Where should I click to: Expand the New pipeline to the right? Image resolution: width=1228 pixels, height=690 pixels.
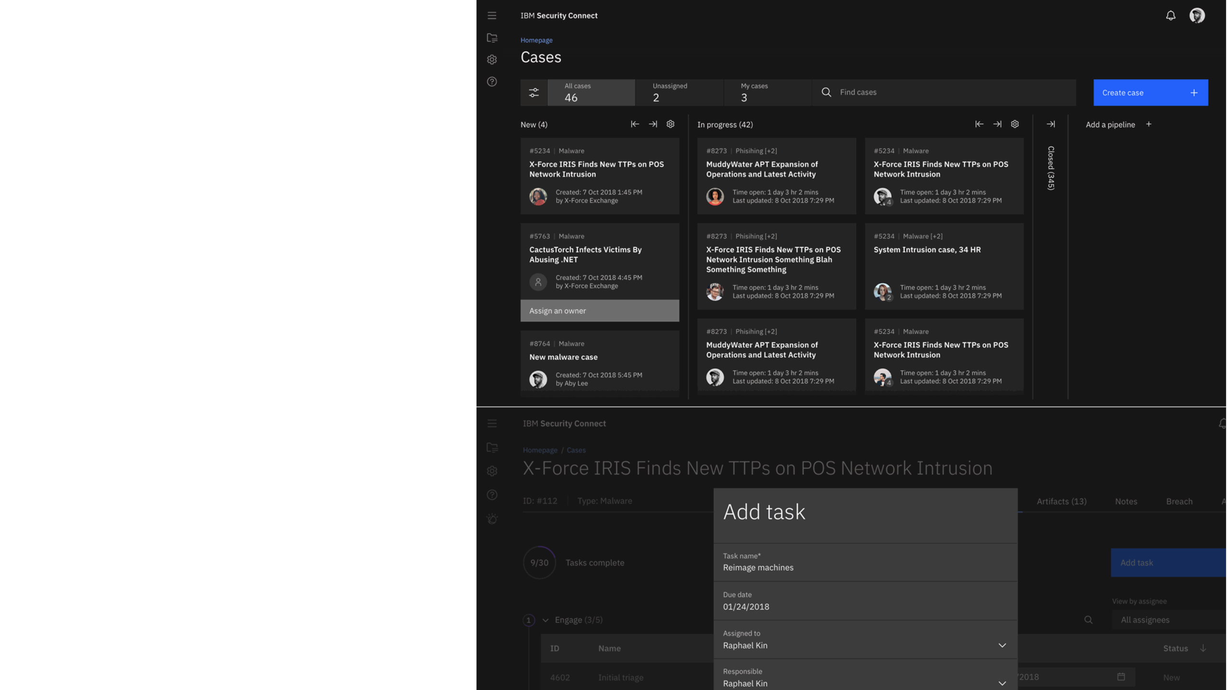click(653, 124)
